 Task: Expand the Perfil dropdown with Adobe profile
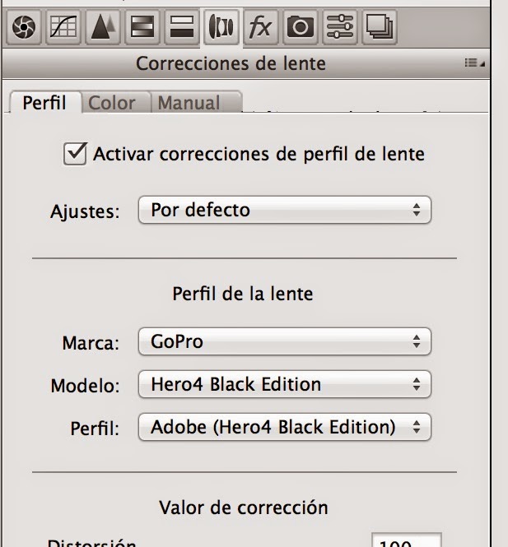click(284, 427)
